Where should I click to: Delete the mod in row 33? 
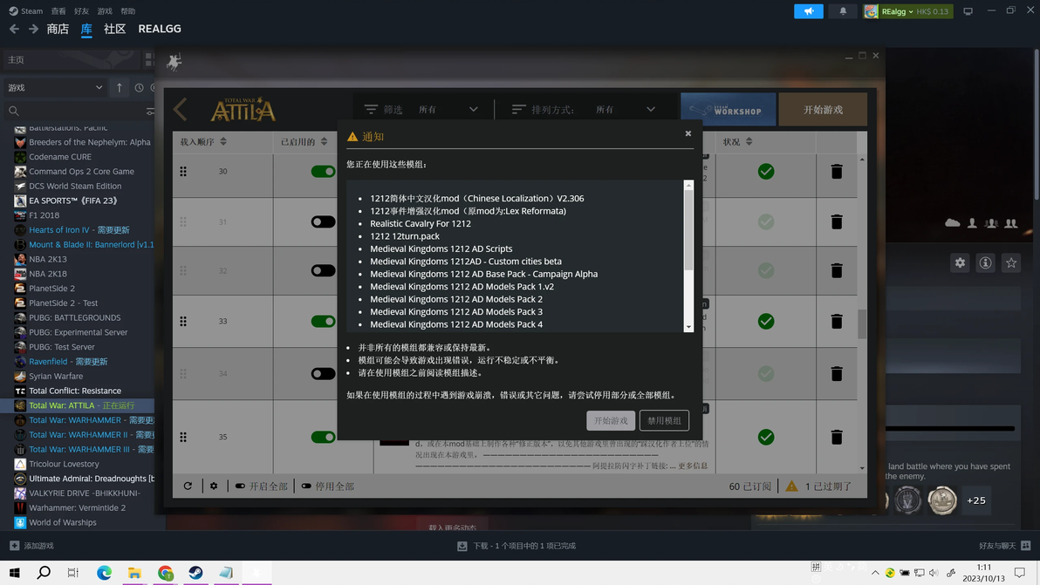point(837,322)
